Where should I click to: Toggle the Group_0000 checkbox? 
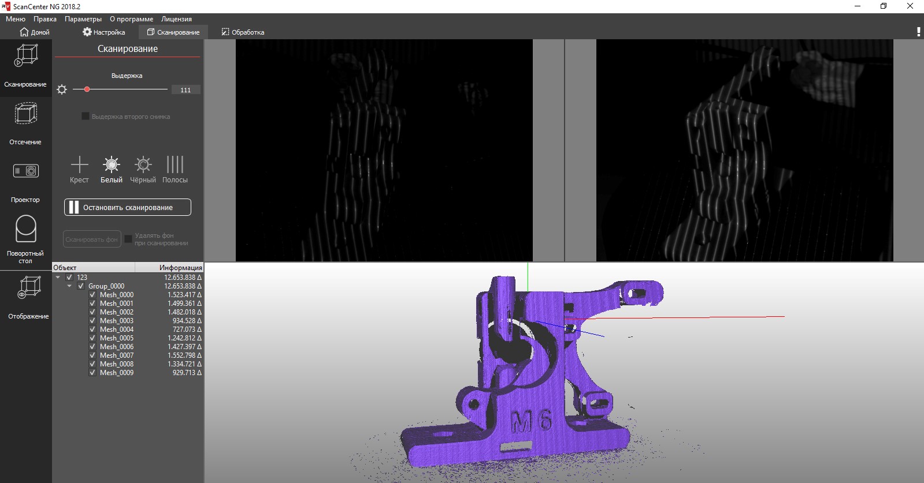pyautogui.click(x=81, y=286)
